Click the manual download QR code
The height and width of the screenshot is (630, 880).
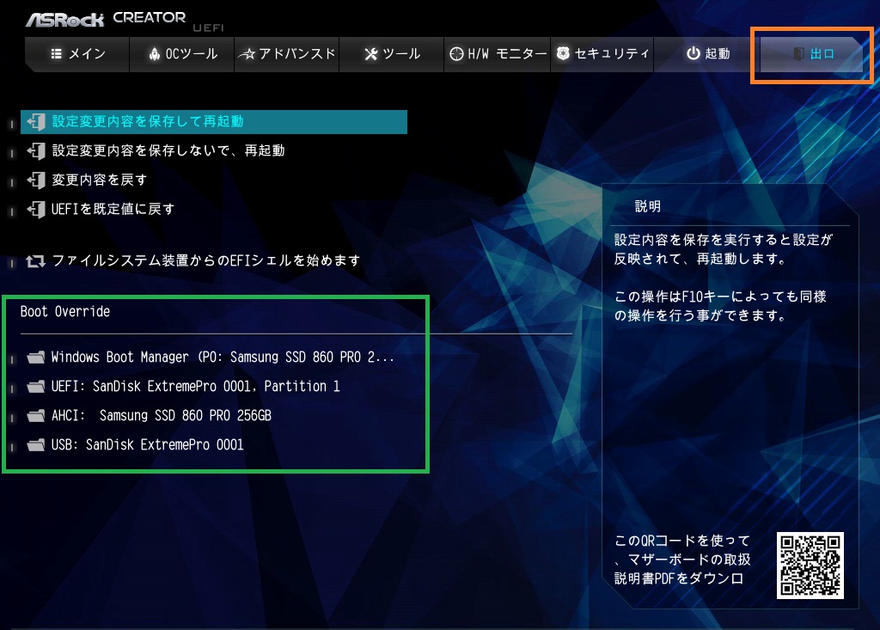coord(810,566)
